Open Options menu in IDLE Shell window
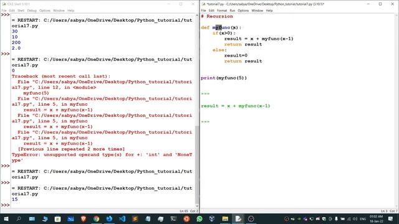The width and height of the screenshot is (399, 224). [45, 11]
